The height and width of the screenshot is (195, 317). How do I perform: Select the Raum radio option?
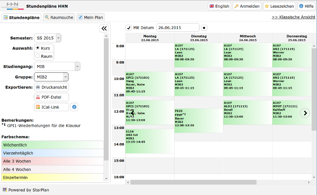(x=38, y=56)
